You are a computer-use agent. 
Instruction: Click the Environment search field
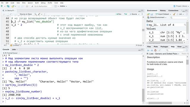(x=178, y=18)
